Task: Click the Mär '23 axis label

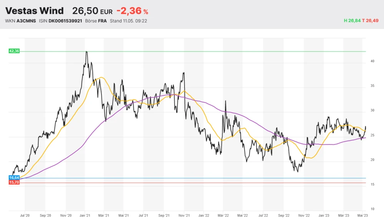Action: 344,215
